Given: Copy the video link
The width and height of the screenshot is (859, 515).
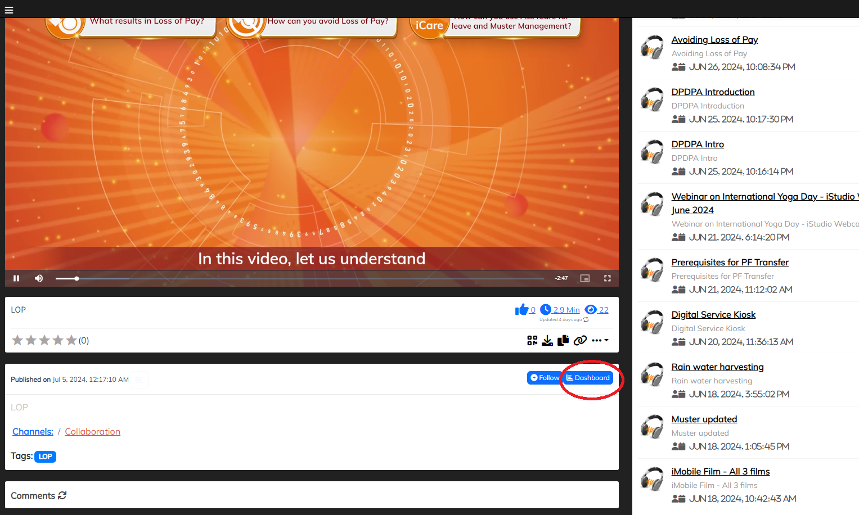Looking at the screenshot, I should click(x=580, y=340).
